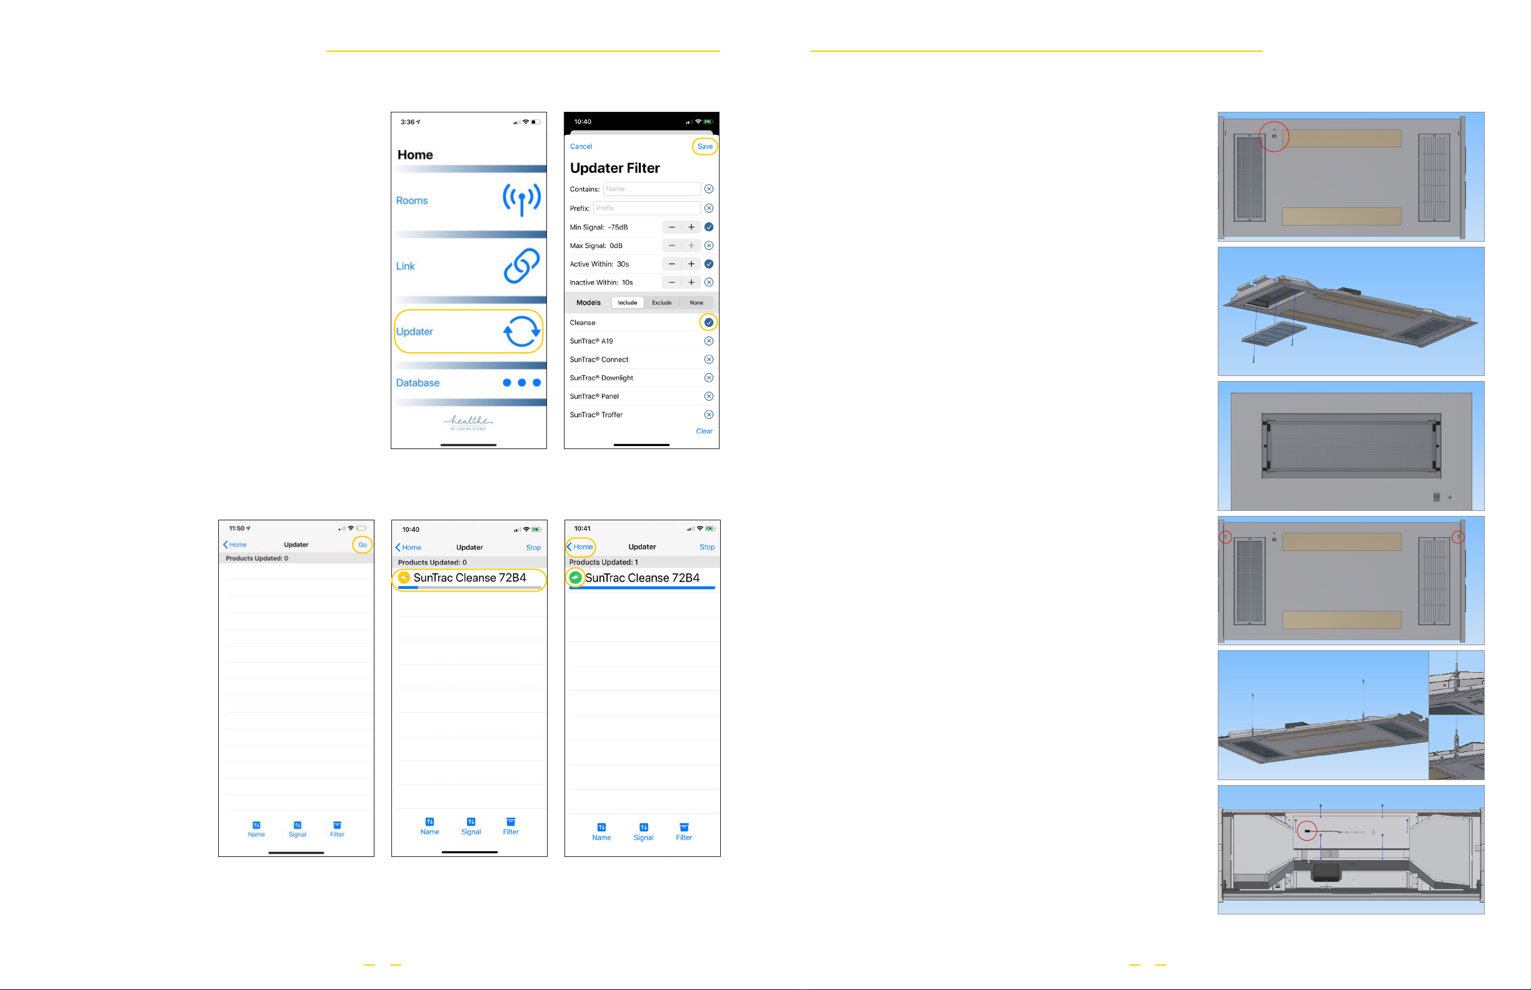Image resolution: width=1531 pixels, height=990 pixels.
Task: Tap Name sort icon in 11:50 Updater screen
Action: tap(256, 824)
